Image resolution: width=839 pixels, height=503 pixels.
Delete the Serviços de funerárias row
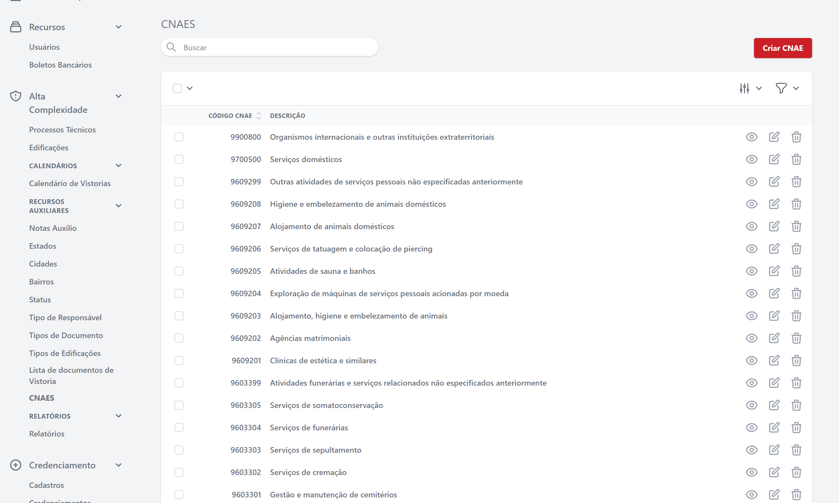pyautogui.click(x=796, y=428)
